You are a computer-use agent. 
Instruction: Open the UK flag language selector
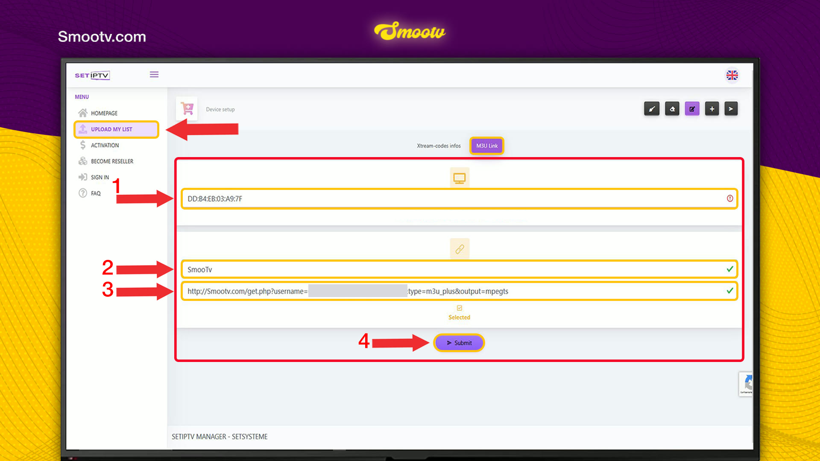tap(732, 75)
